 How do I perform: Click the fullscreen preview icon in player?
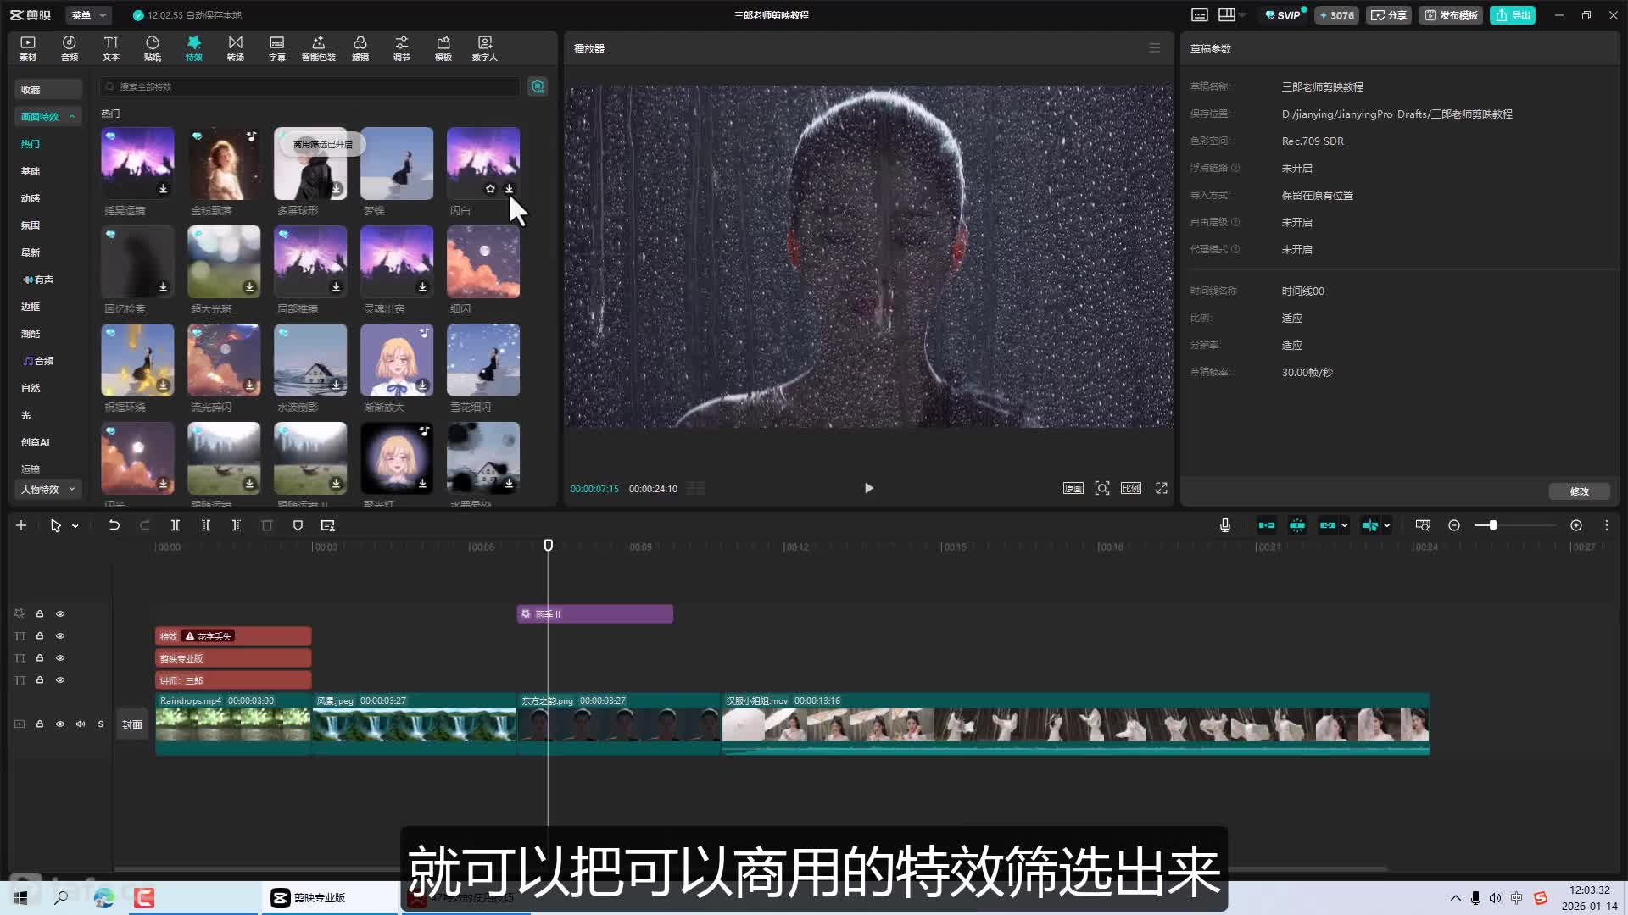[x=1162, y=488]
